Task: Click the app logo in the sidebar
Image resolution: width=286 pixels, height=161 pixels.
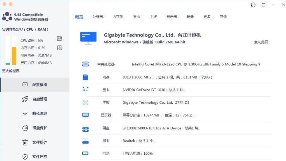Action: [7, 17]
